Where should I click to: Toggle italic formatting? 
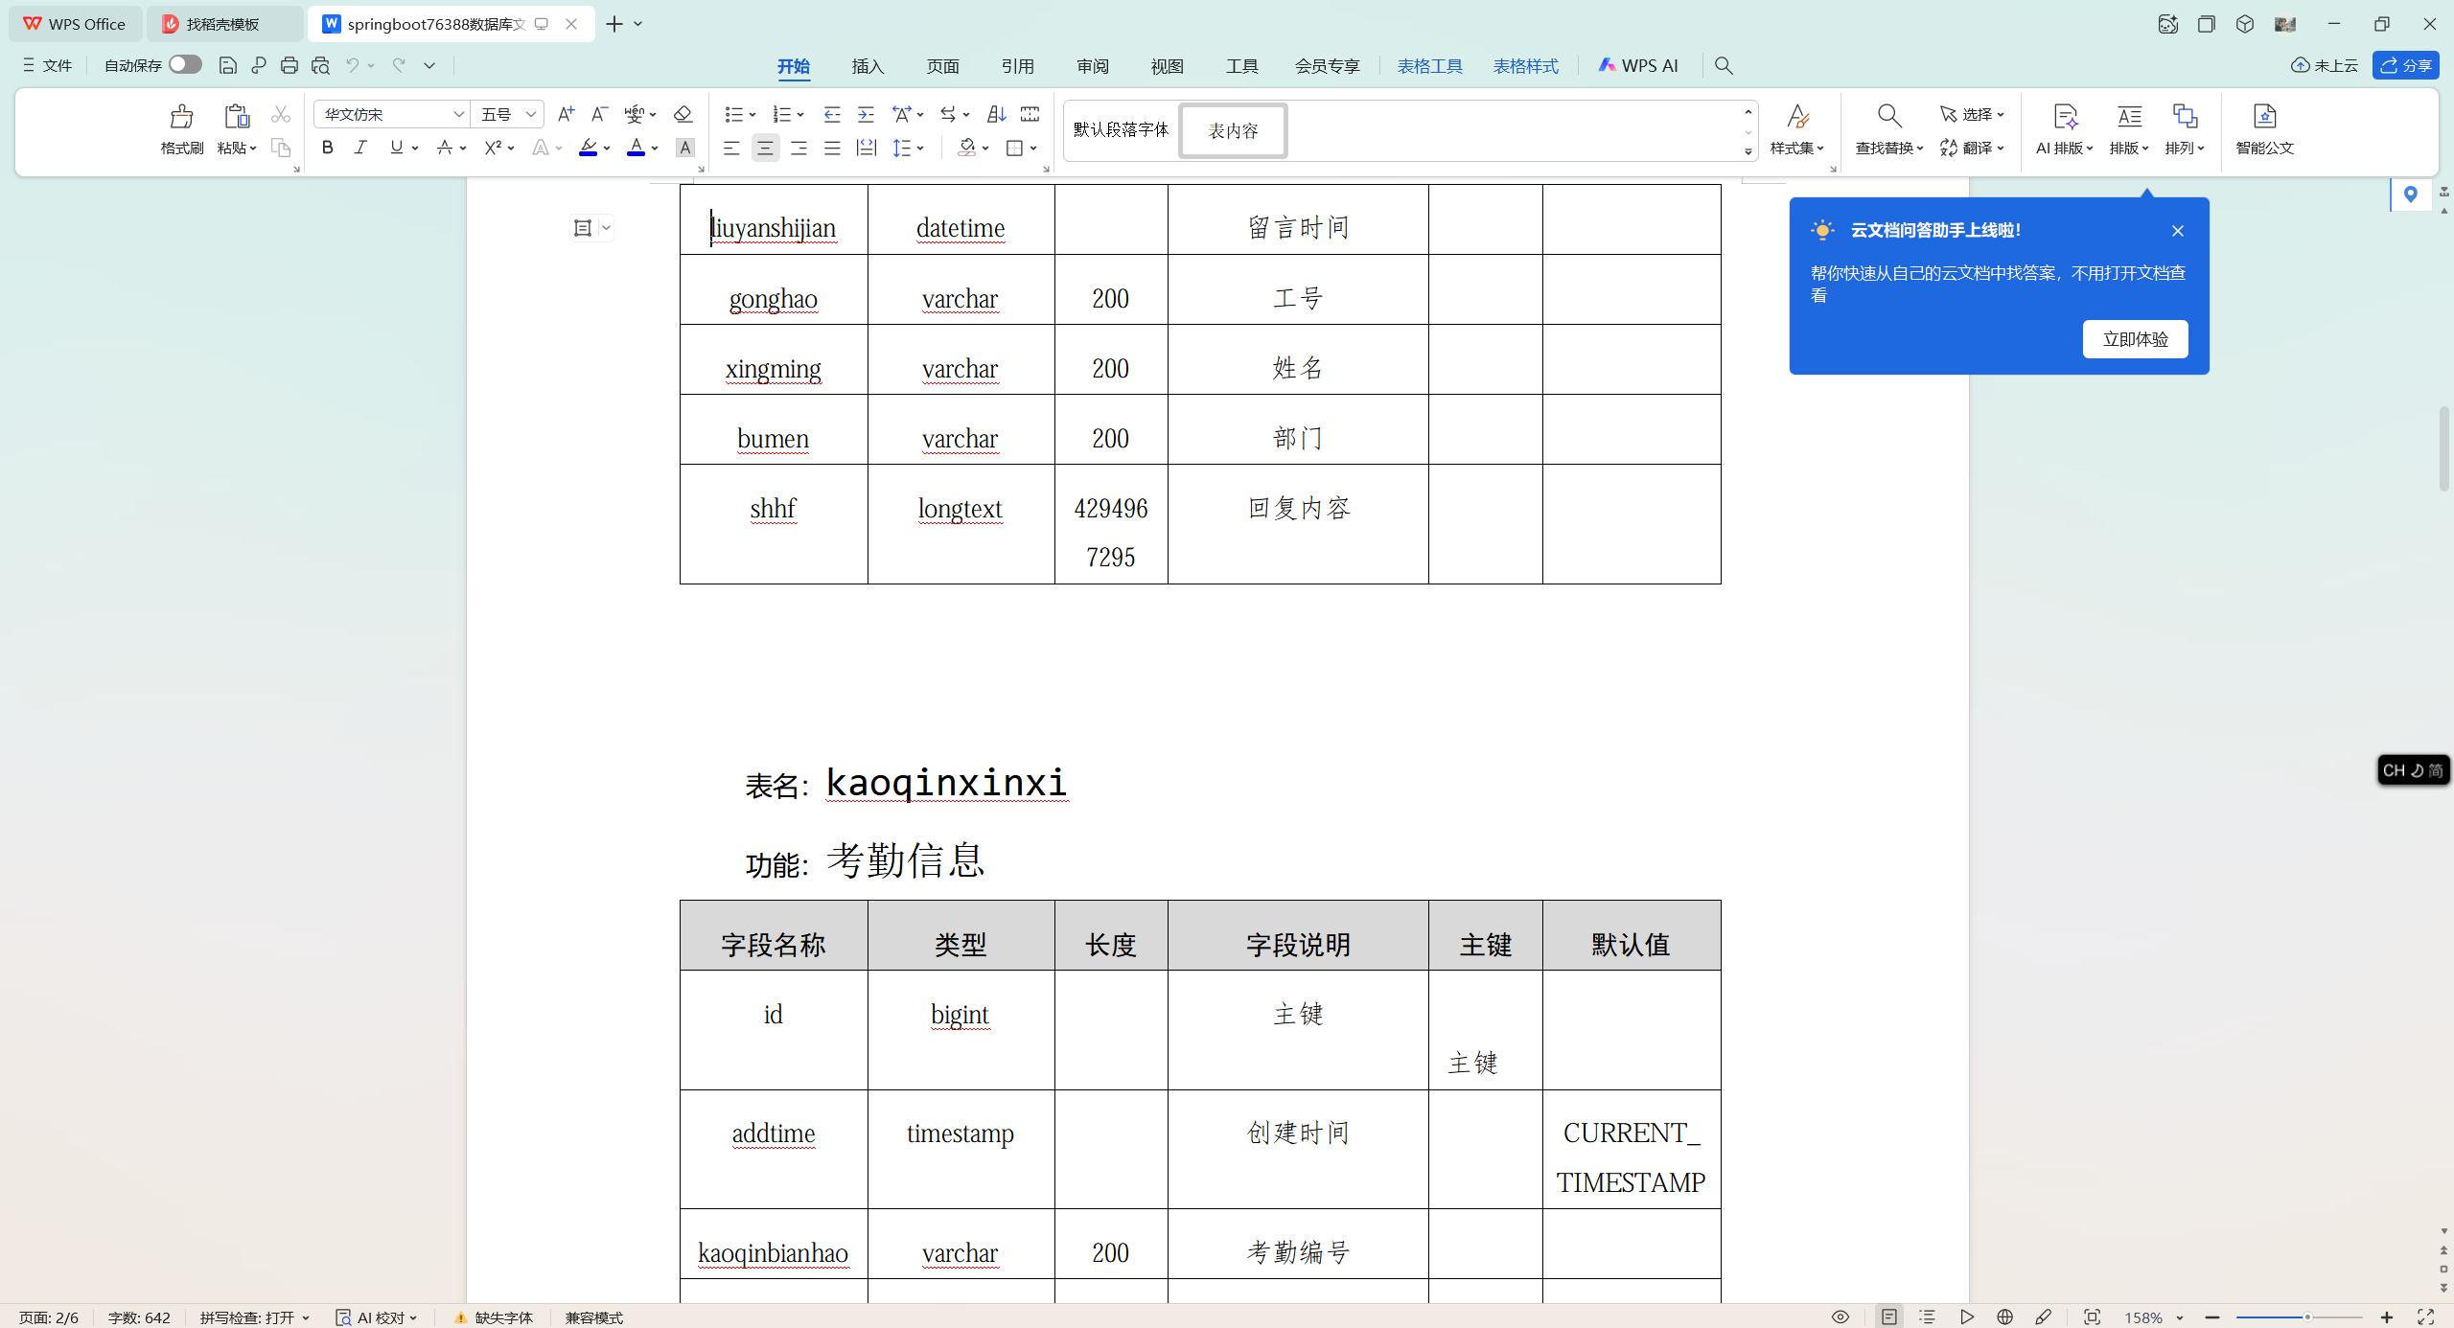click(360, 147)
